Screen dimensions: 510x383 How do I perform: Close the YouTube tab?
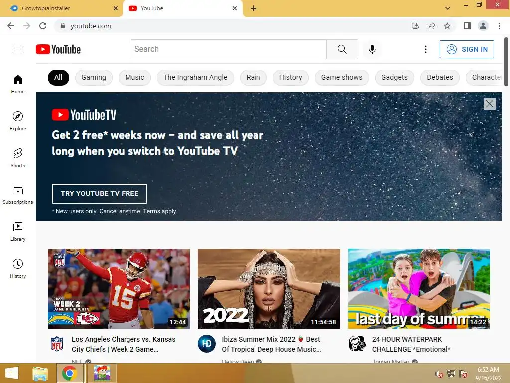235,8
